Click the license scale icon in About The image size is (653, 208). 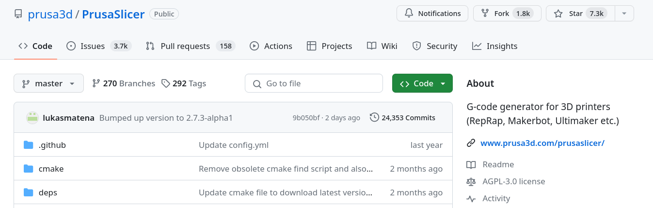coord(471,181)
